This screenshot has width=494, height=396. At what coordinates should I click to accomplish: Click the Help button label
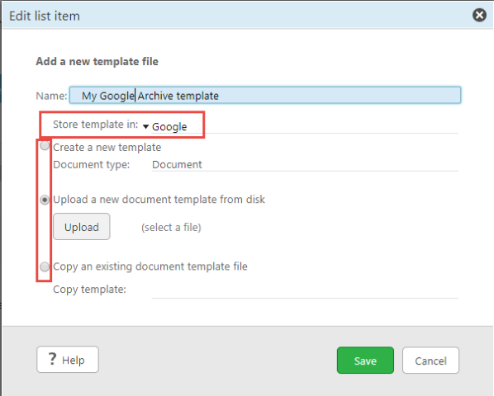click(x=73, y=361)
